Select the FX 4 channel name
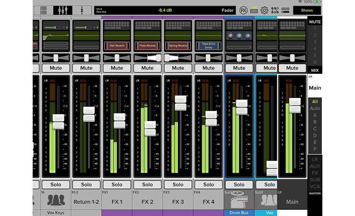This screenshot has width=355, height=216. click(x=209, y=202)
